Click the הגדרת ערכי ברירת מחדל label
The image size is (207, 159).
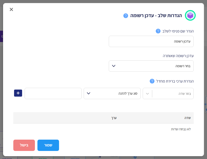tap(175, 81)
